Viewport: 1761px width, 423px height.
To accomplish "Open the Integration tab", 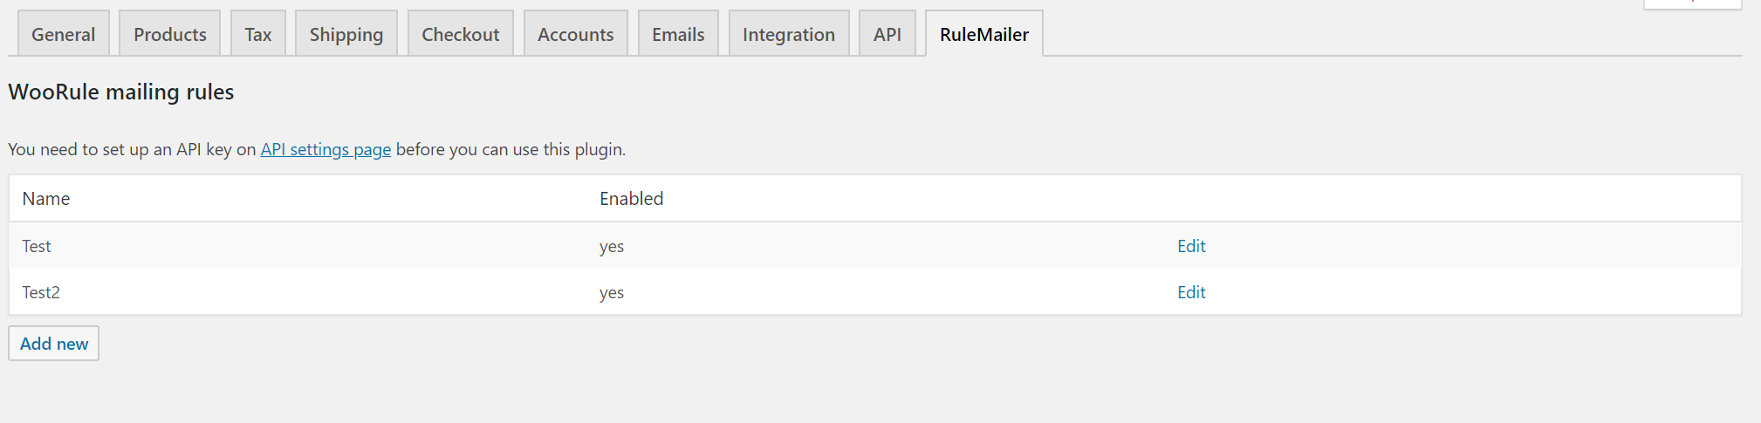I will 789,34.
